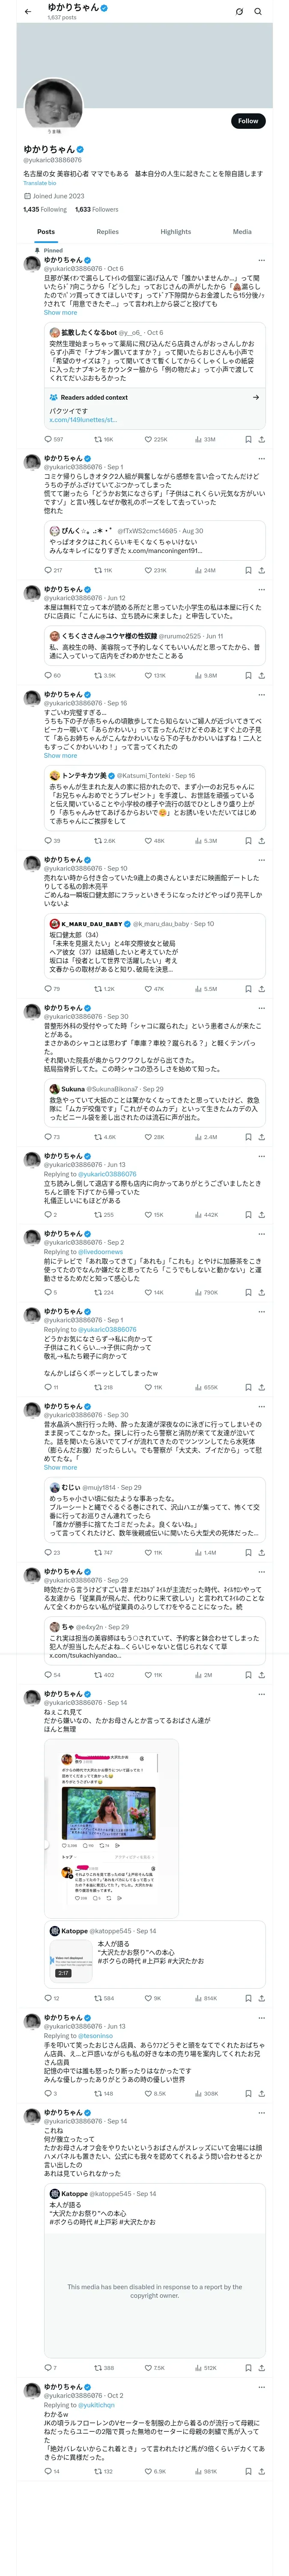Expand "Show more" on the Sep 16 post

(60, 756)
